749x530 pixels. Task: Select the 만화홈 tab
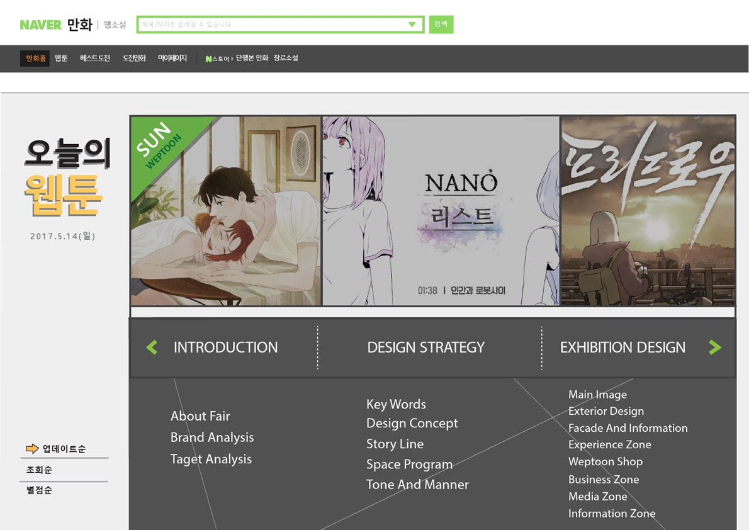click(x=35, y=59)
